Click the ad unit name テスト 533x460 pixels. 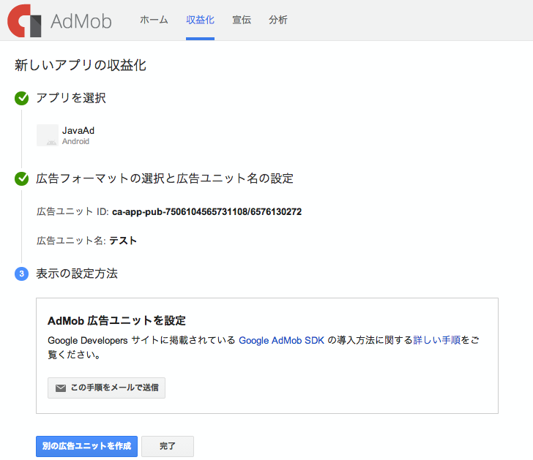[123, 241]
